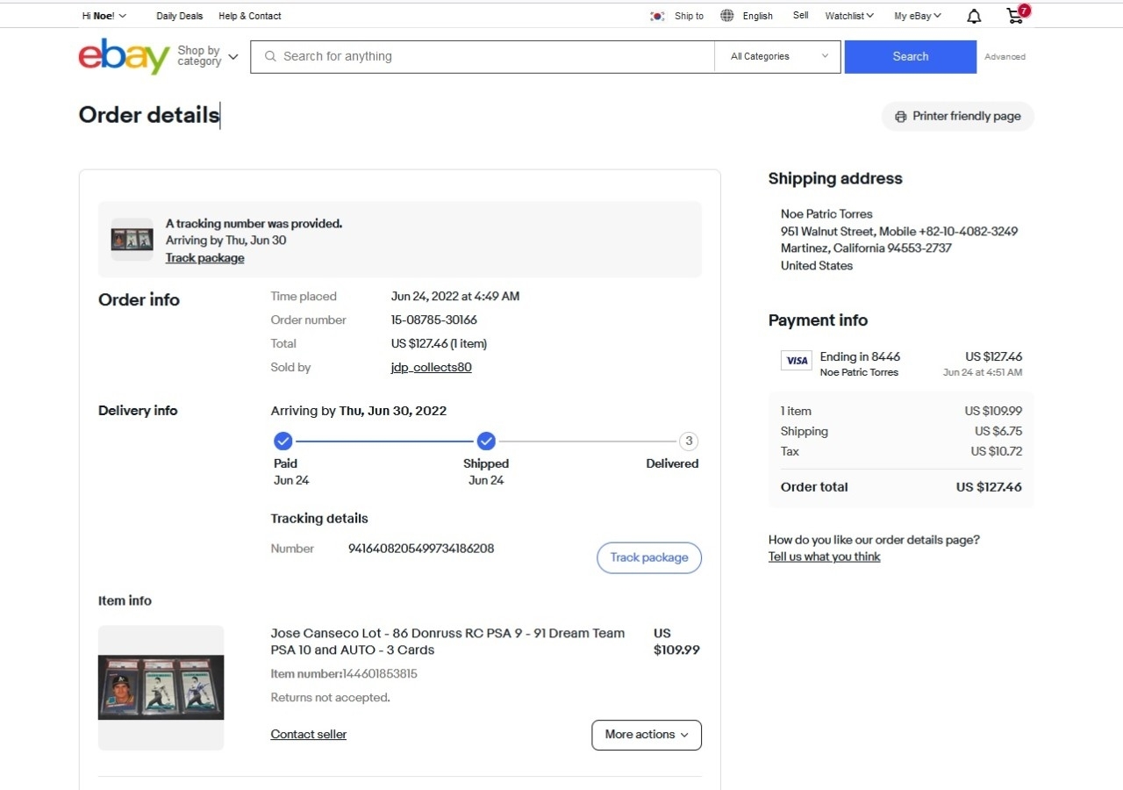The width and height of the screenshot is (1123, 790).
Task: Click the outlined Track package button
Action: tap(649, 557)
